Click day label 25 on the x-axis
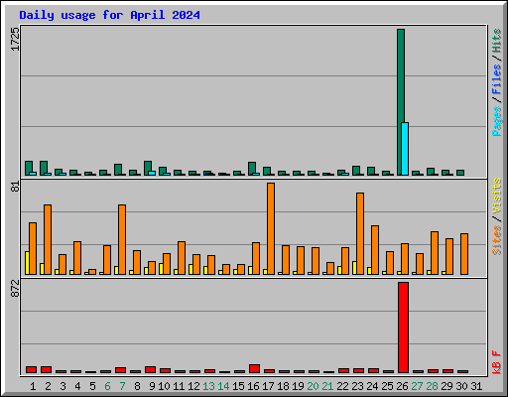This screenshot has width=508, height=397. pyautogui.click(x=387, y=386)
